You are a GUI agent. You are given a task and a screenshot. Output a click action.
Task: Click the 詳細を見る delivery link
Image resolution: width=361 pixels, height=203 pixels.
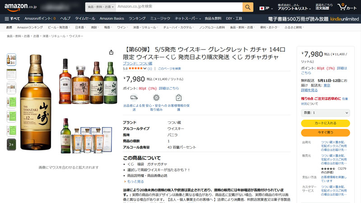309,90
